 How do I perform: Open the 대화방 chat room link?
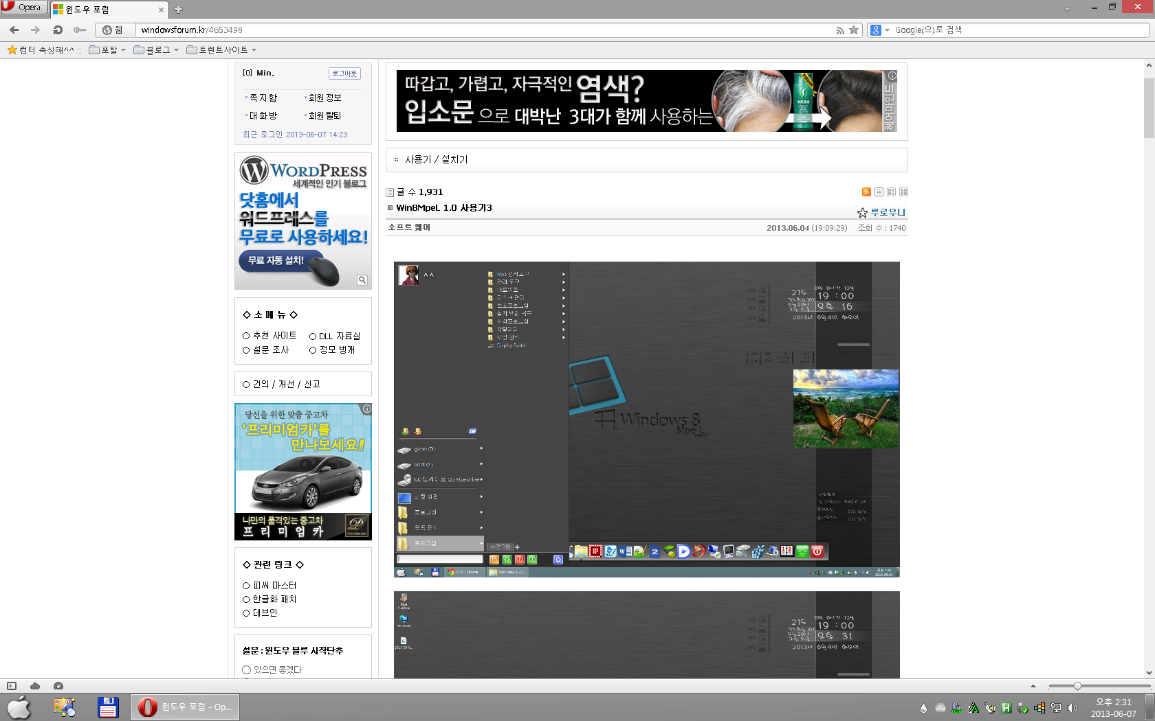(x=263, y=115)
